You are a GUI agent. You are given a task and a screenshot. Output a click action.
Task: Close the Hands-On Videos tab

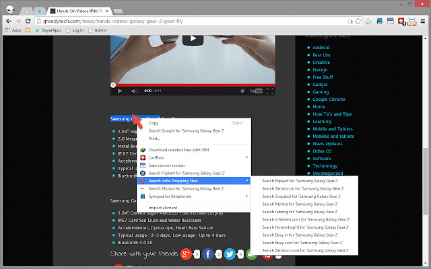[107, 11]
